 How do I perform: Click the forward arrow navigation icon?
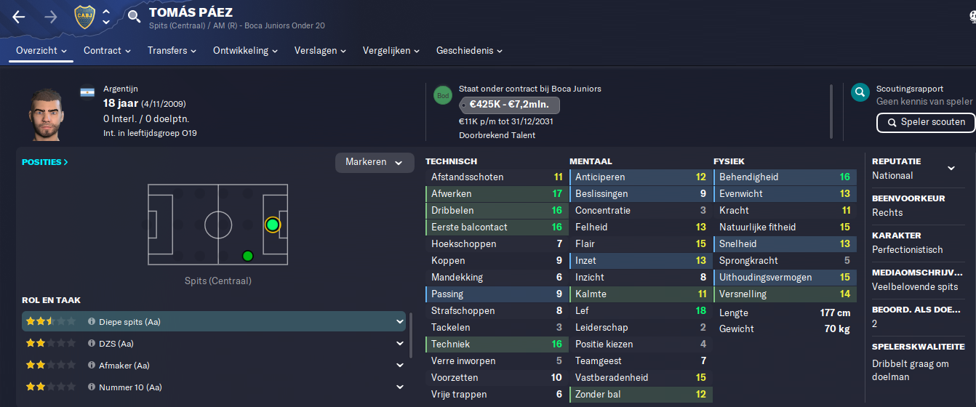51,17
